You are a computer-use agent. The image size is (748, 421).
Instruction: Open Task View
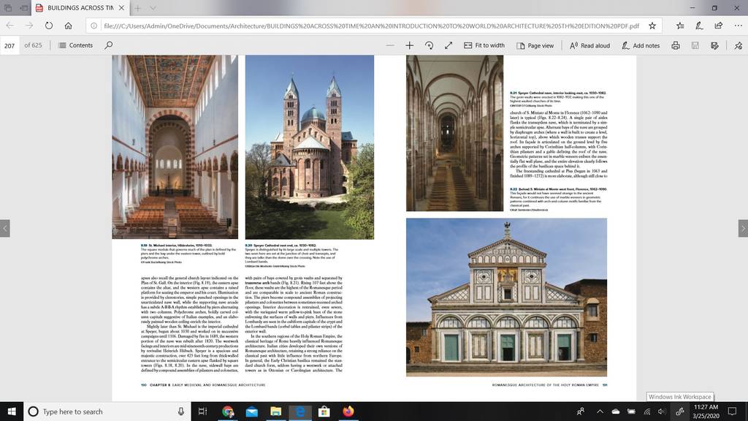(x=203, y=411)
